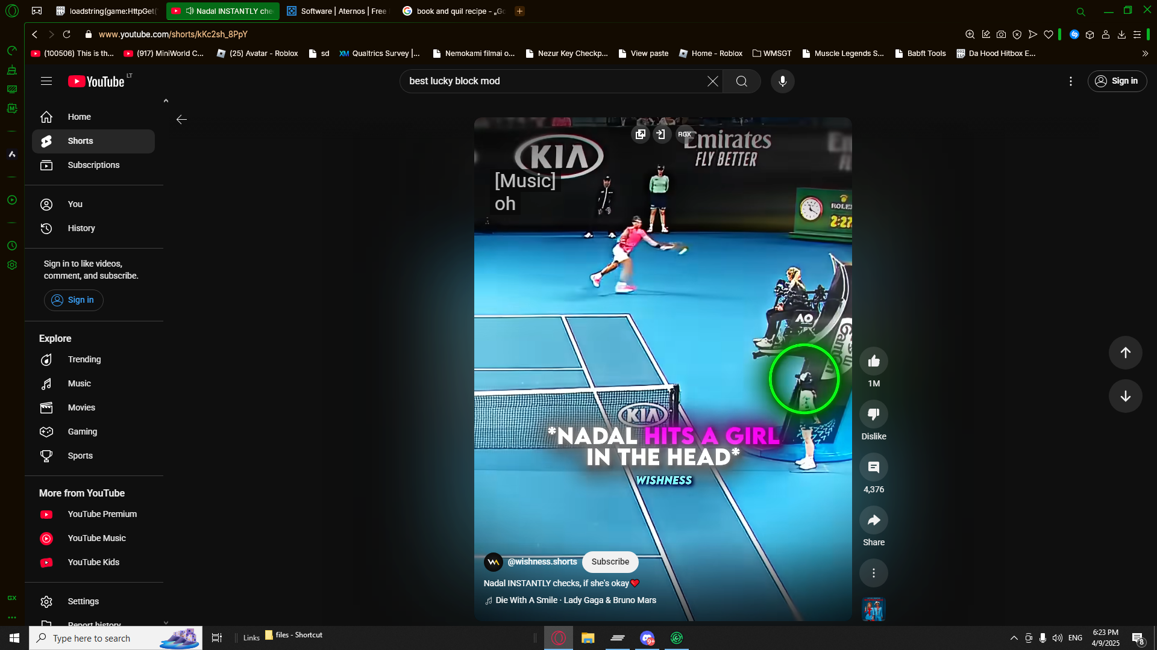Go to the previous Short with up arrow

click(1125, 353)
